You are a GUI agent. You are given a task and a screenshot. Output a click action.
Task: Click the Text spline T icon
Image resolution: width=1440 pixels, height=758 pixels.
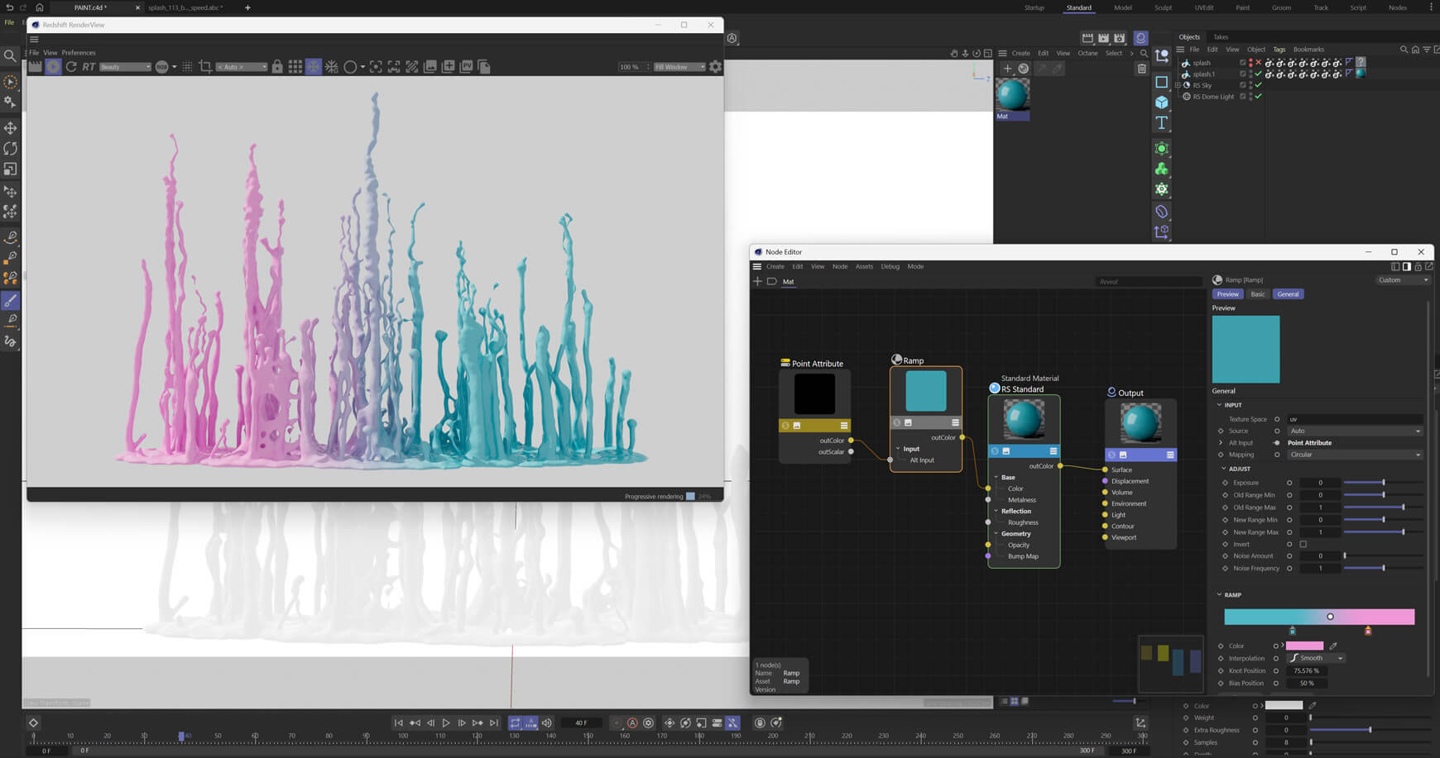(1162, 122)
